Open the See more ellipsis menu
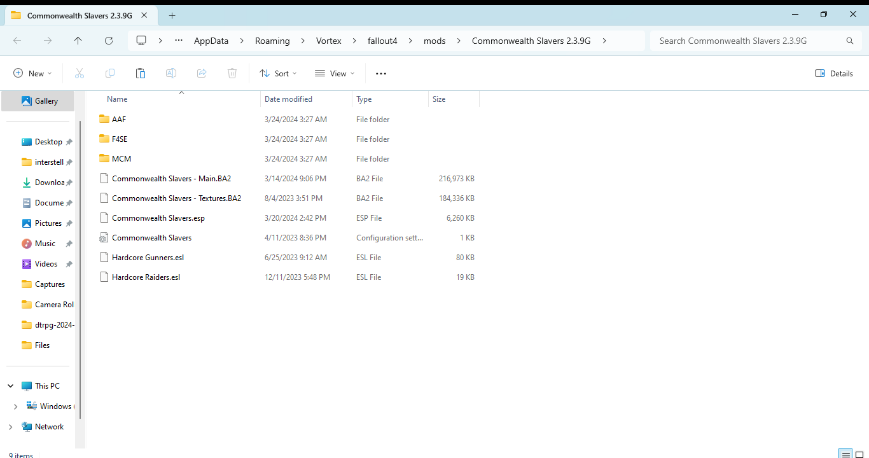The image size is (869, 458). 381,74
